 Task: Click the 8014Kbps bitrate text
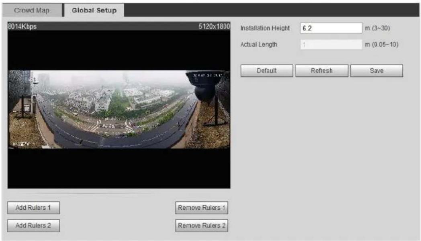[x=22, y=26]
